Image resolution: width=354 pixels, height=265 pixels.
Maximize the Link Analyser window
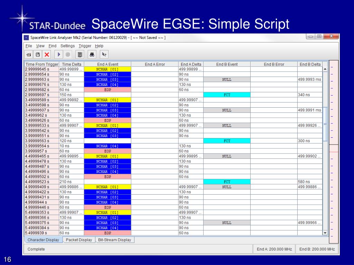tap(319, 36)
